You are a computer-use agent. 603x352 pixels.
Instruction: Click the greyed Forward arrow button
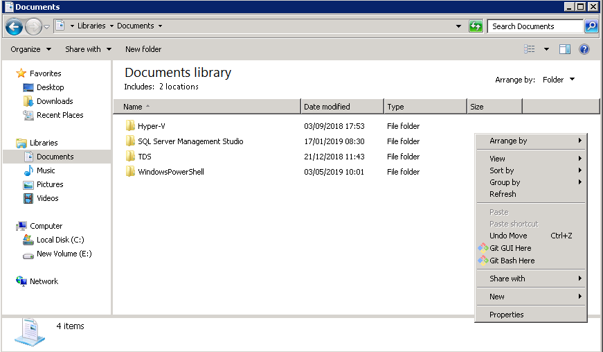pos(33,26)
